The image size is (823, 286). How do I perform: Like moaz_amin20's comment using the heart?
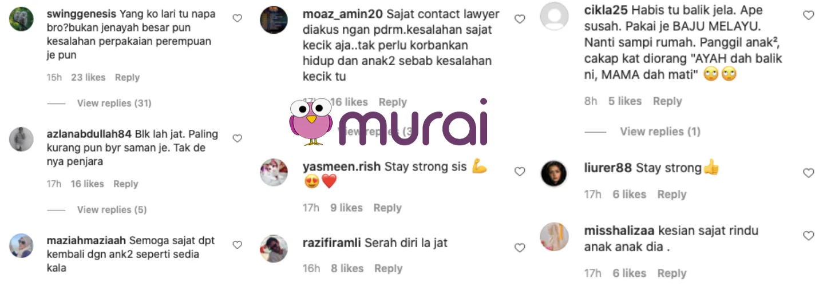point(520,19)
